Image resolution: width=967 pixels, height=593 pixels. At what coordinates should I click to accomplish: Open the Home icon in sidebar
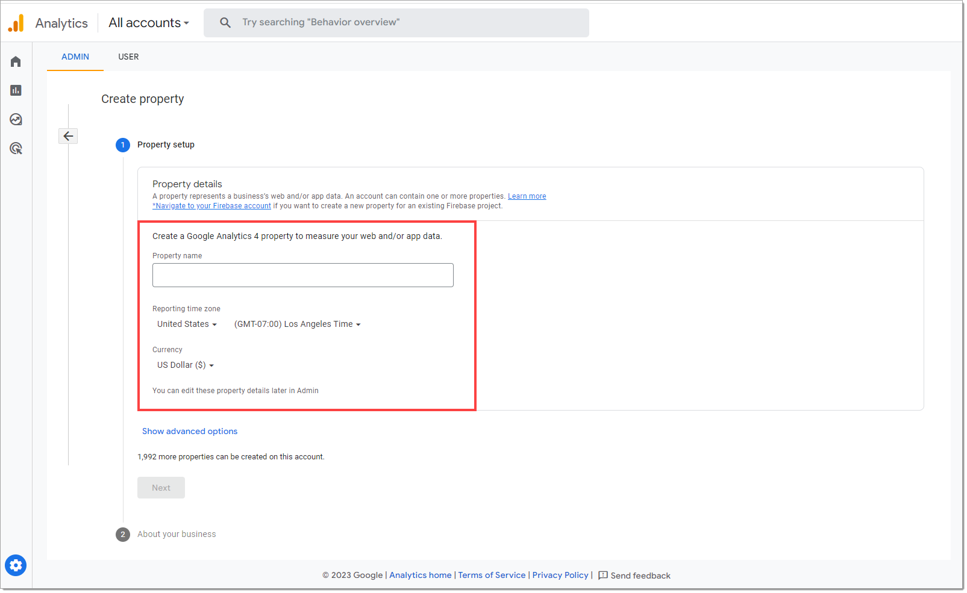(x=16, y=61)
